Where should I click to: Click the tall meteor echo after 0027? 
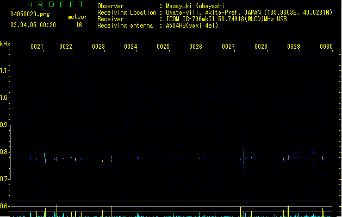pyautogui.click(x=244, y=157)
